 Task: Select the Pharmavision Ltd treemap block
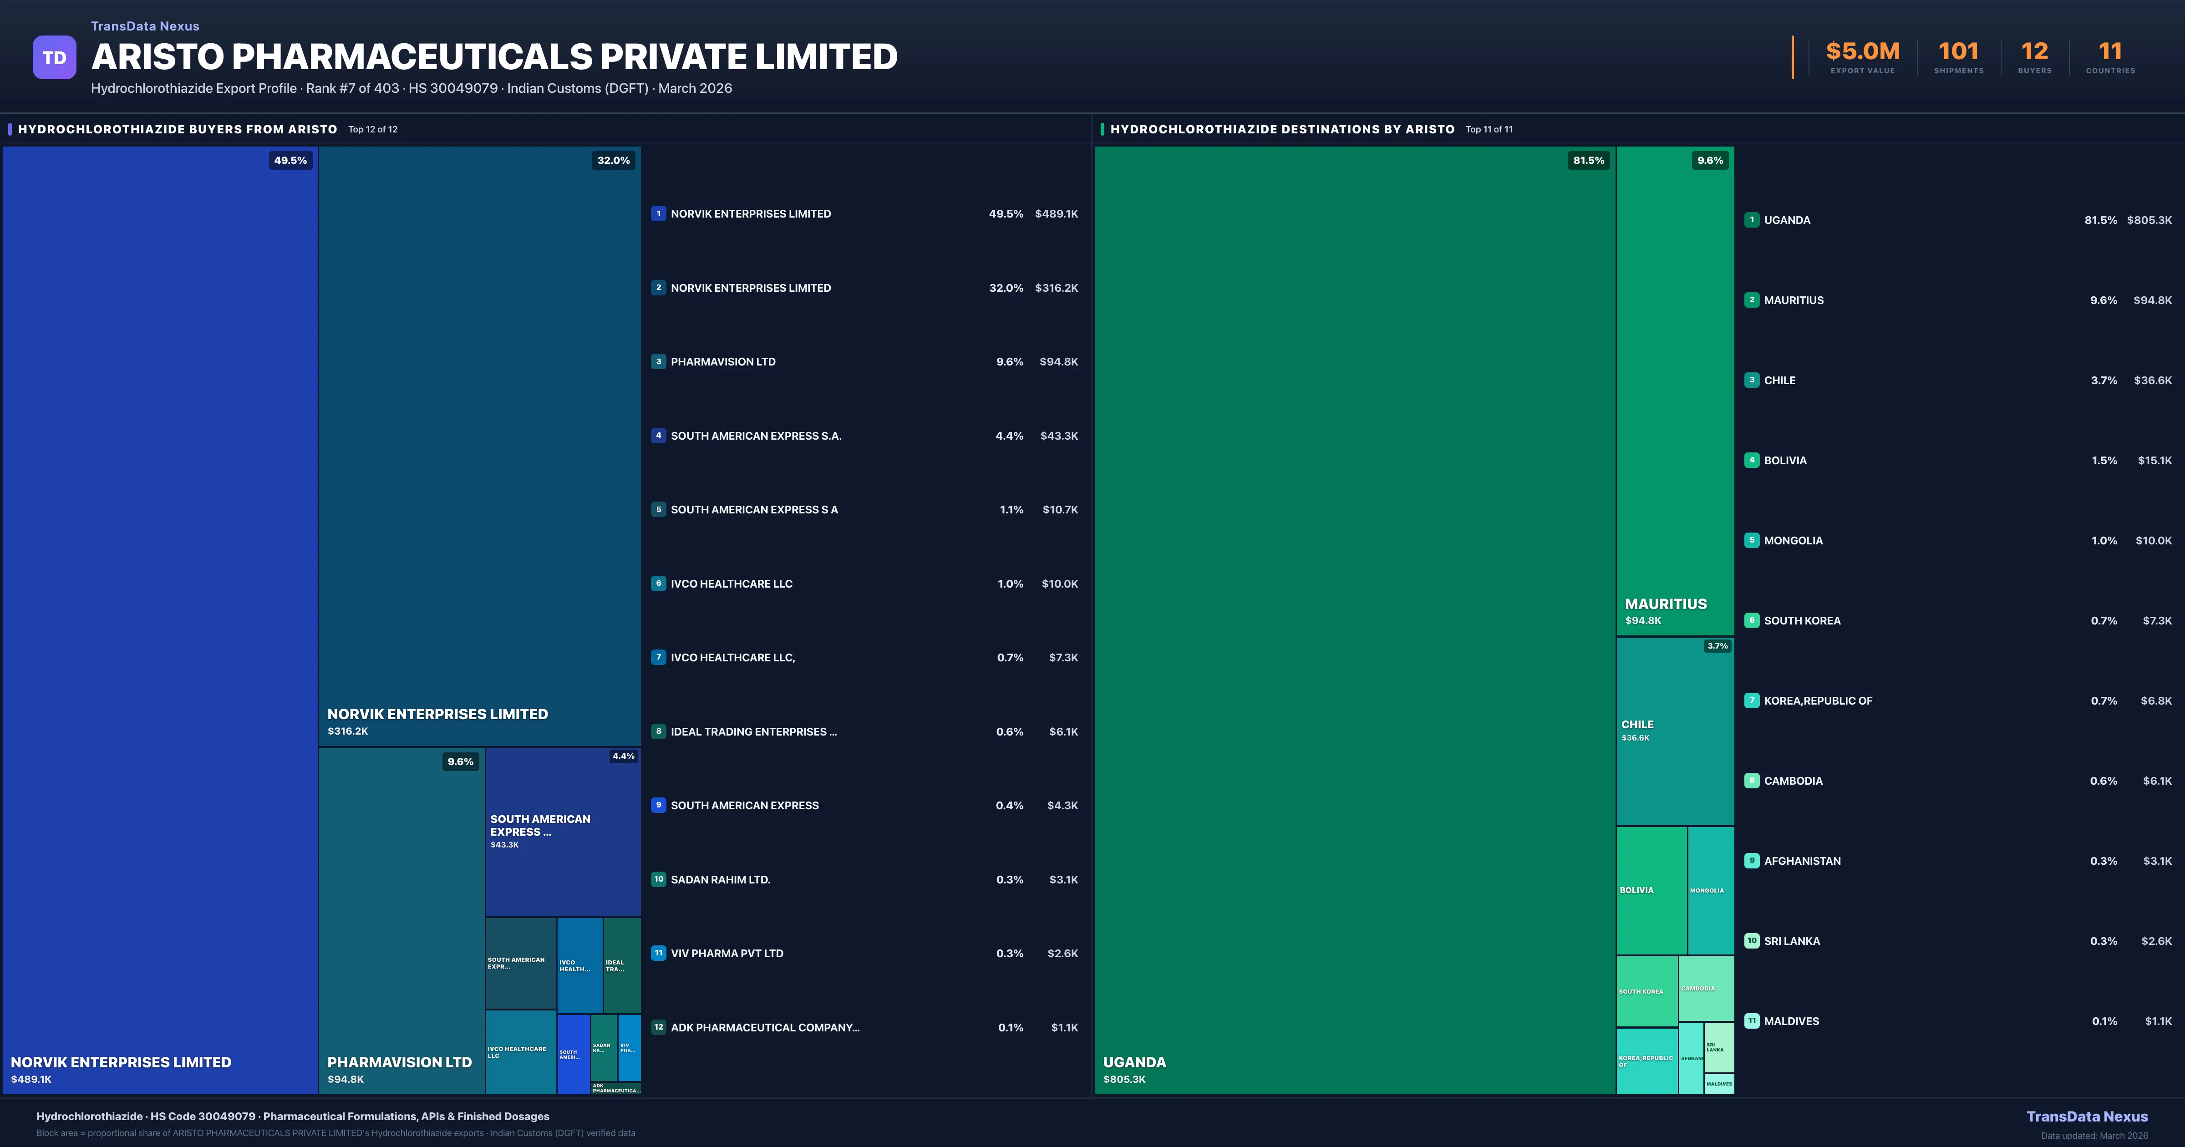[x=401, y=920]
